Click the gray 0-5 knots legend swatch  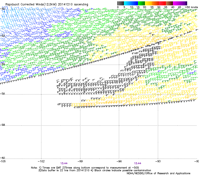click(x=120, y=3)
